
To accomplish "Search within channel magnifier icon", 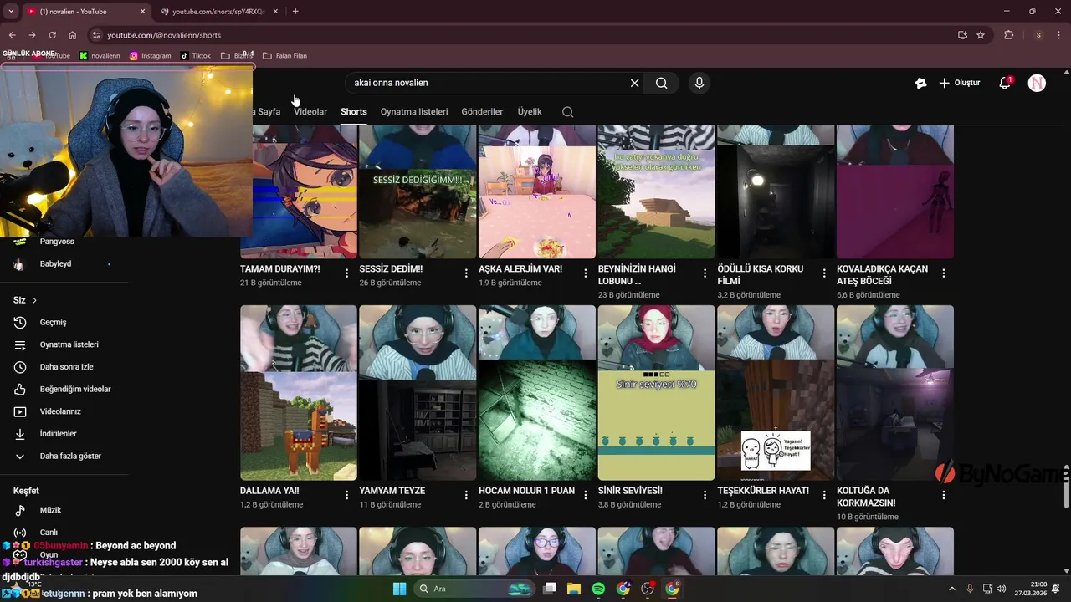I will [x=568, y=112].
